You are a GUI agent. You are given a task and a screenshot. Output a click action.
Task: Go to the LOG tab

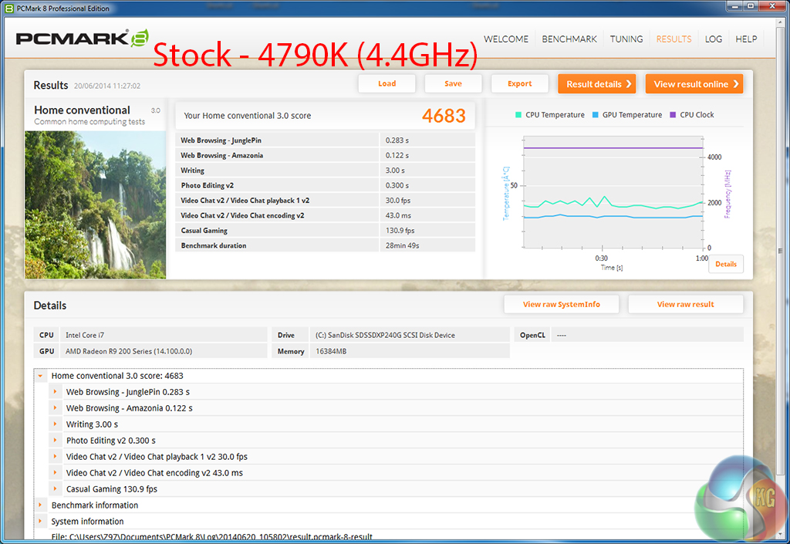coord(713,39)
